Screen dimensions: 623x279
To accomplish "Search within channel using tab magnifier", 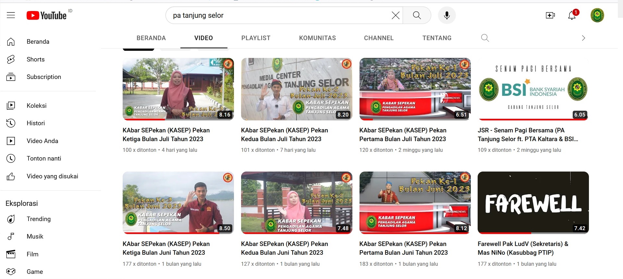I will pos(485,38).
